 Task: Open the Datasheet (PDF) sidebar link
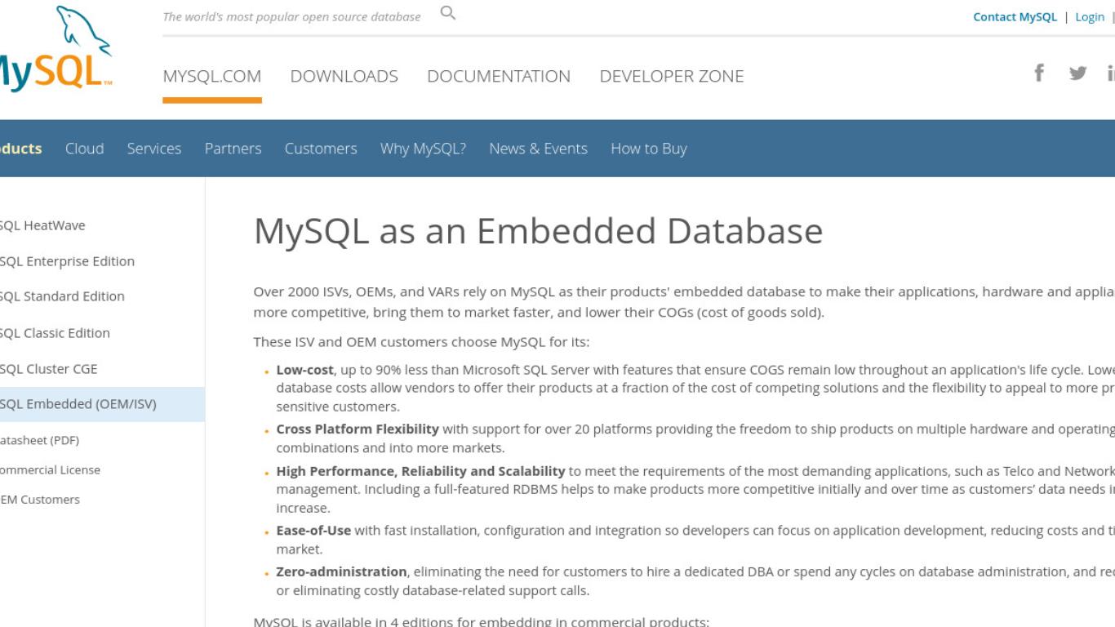pos(39,440)
